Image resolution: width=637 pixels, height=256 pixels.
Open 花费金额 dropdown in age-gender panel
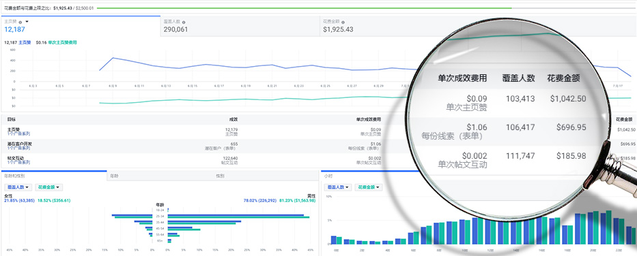[48, 187]
